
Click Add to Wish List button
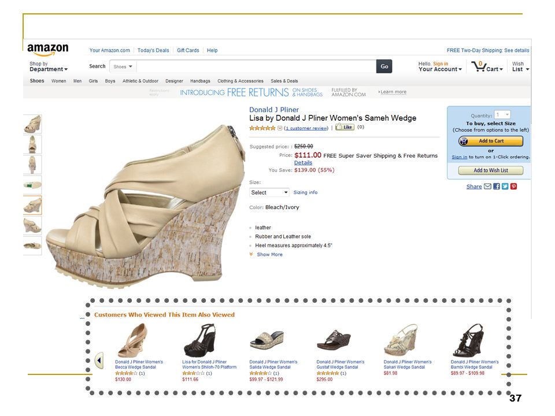[x=491, y=170]
